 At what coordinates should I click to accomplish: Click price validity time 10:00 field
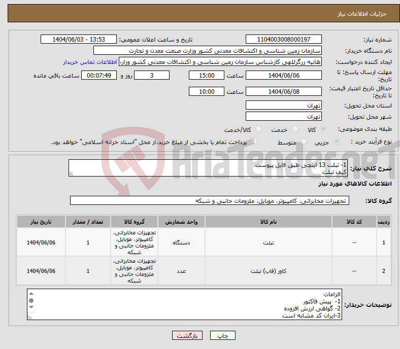207,91
